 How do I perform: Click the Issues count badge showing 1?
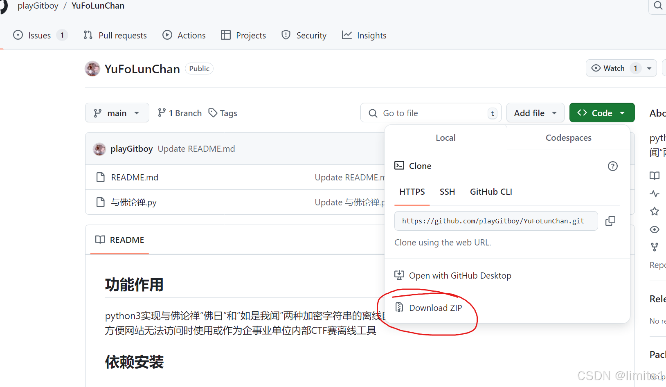(62, 35)
